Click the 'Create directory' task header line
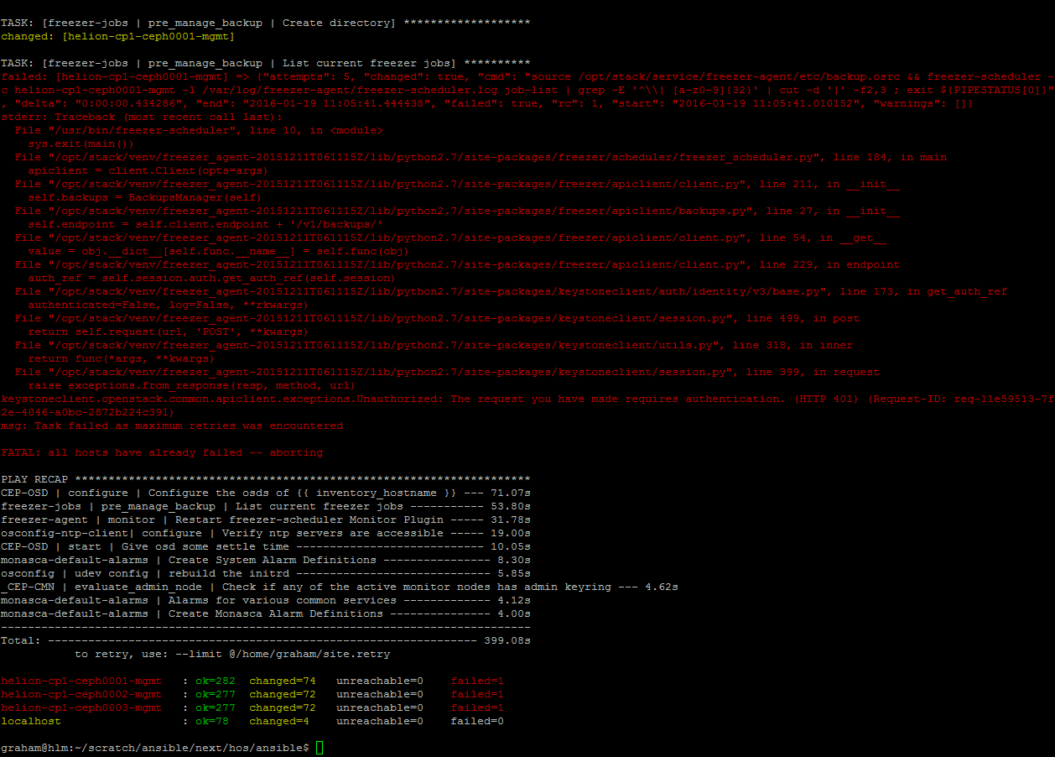The height and width of the screenshot is (757, 1055). click(266, 23)
